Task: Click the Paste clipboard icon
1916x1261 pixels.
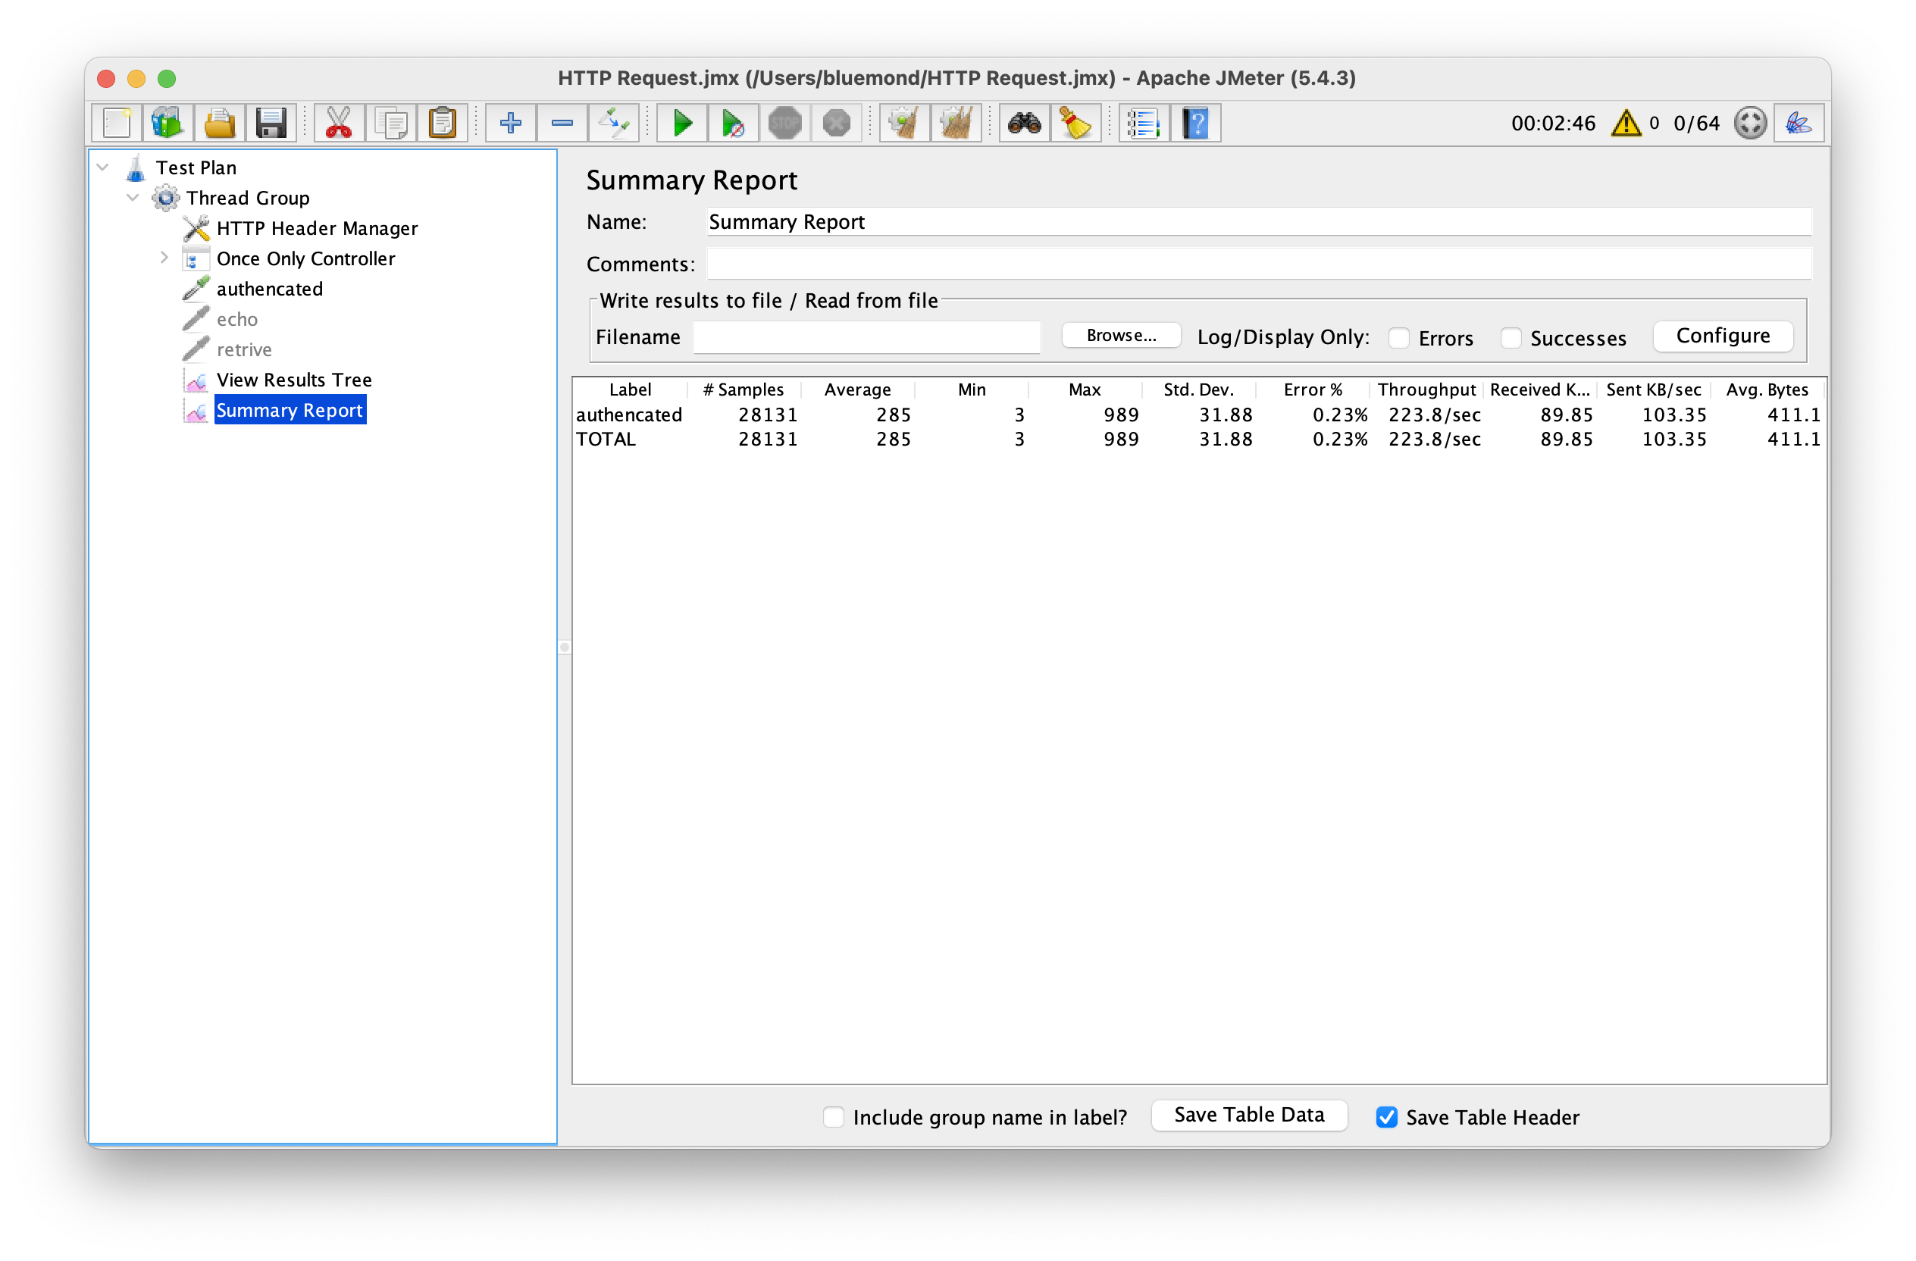Action: (x=443, y=123)
